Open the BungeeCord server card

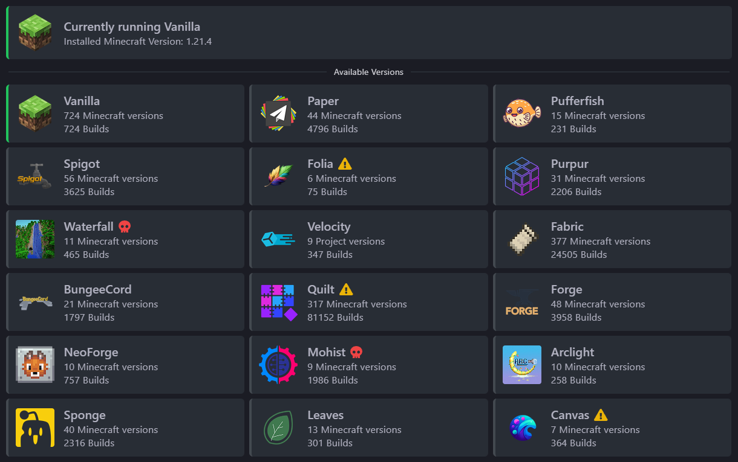tap(125, 301)
